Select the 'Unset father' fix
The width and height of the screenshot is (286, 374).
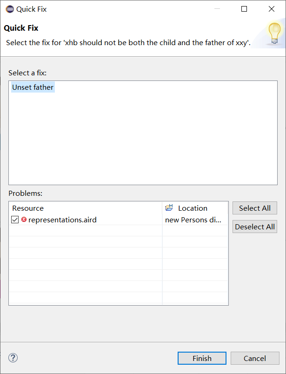(33, 87)
